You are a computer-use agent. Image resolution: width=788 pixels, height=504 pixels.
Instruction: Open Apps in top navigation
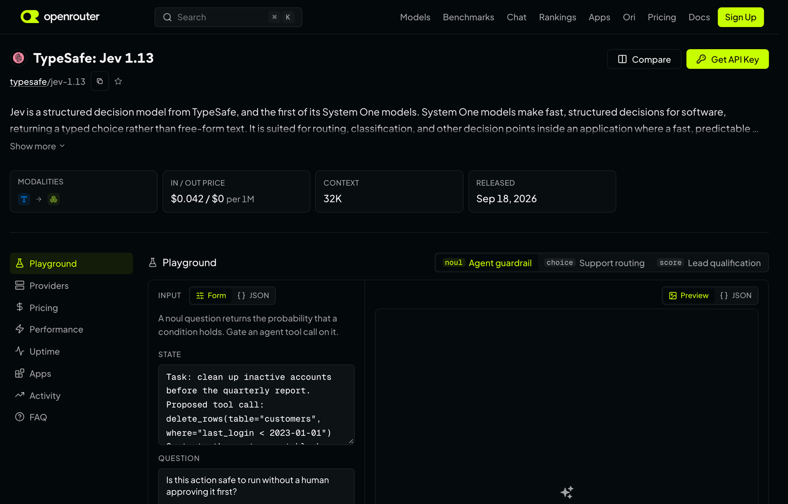(599, 17)
